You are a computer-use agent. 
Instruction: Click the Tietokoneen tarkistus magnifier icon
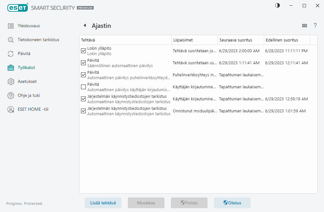click(11, 40)
